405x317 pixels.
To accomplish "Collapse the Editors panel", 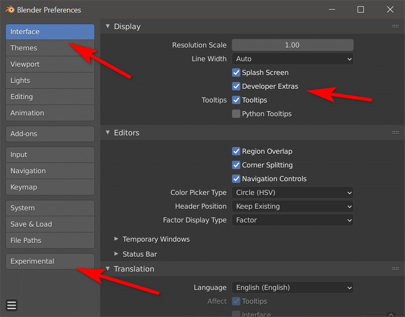I will 108,132.
